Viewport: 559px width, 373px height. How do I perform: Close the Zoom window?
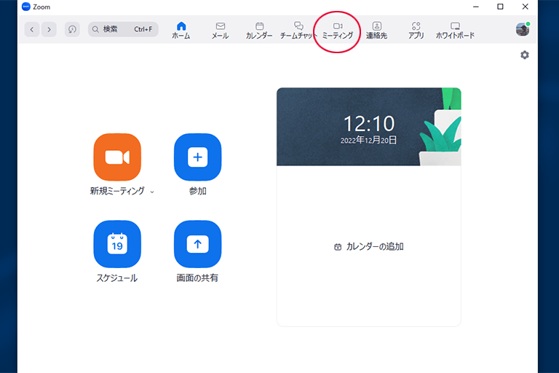(x=525, y=7)
